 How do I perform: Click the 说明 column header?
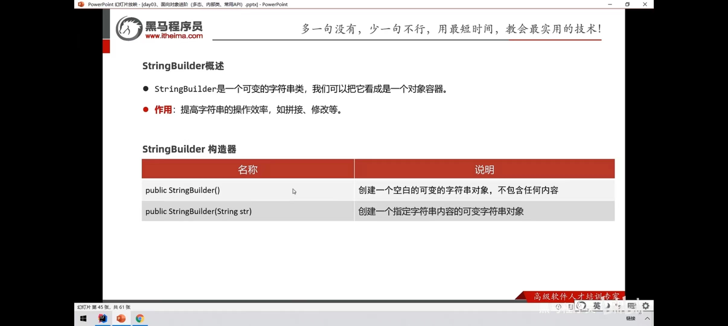[484, 169]
